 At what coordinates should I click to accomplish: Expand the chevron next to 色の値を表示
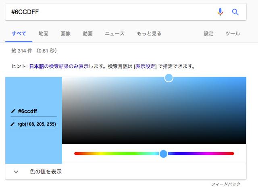16,171
